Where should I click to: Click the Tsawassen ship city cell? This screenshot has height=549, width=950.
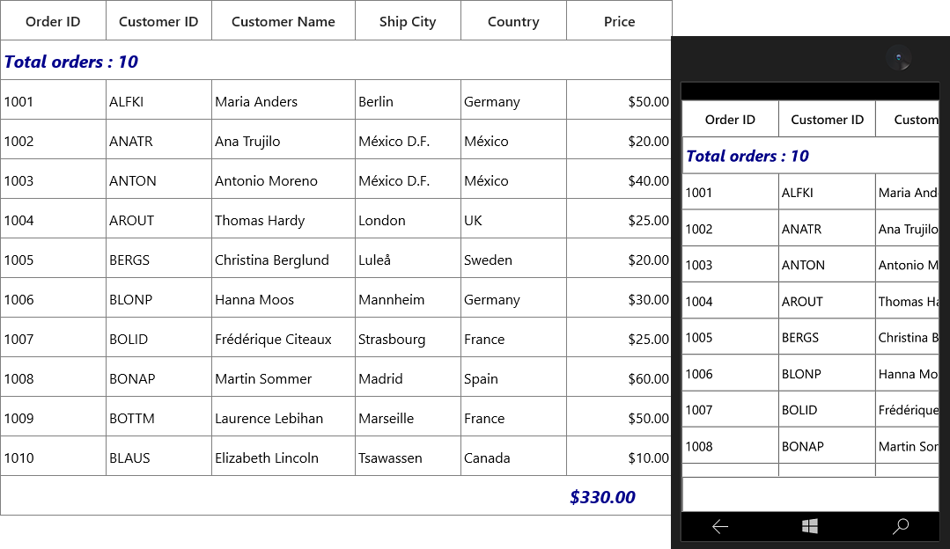coord(408,456)
